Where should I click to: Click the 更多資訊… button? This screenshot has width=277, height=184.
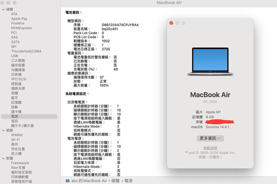[x=209, y=138]
